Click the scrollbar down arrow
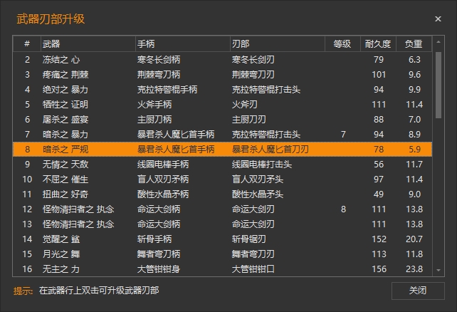The image size is (457, 312). click(438, 270)
